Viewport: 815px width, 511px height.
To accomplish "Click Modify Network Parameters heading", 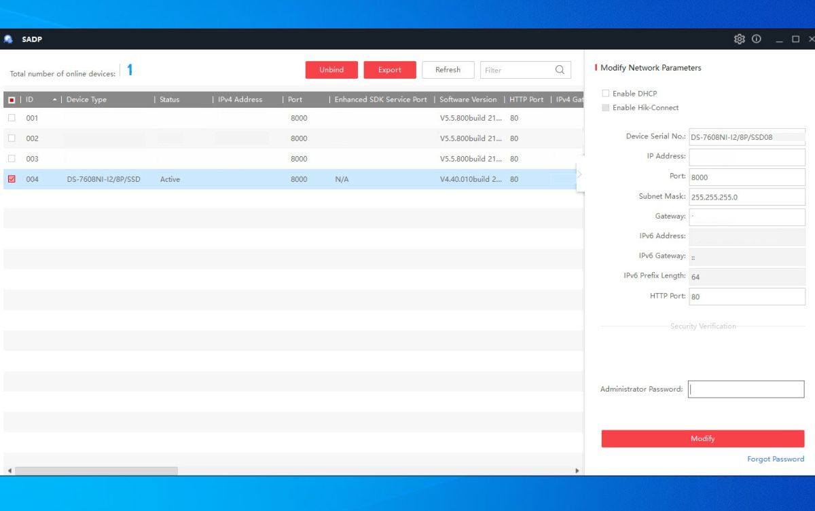I will click(651, 68).
